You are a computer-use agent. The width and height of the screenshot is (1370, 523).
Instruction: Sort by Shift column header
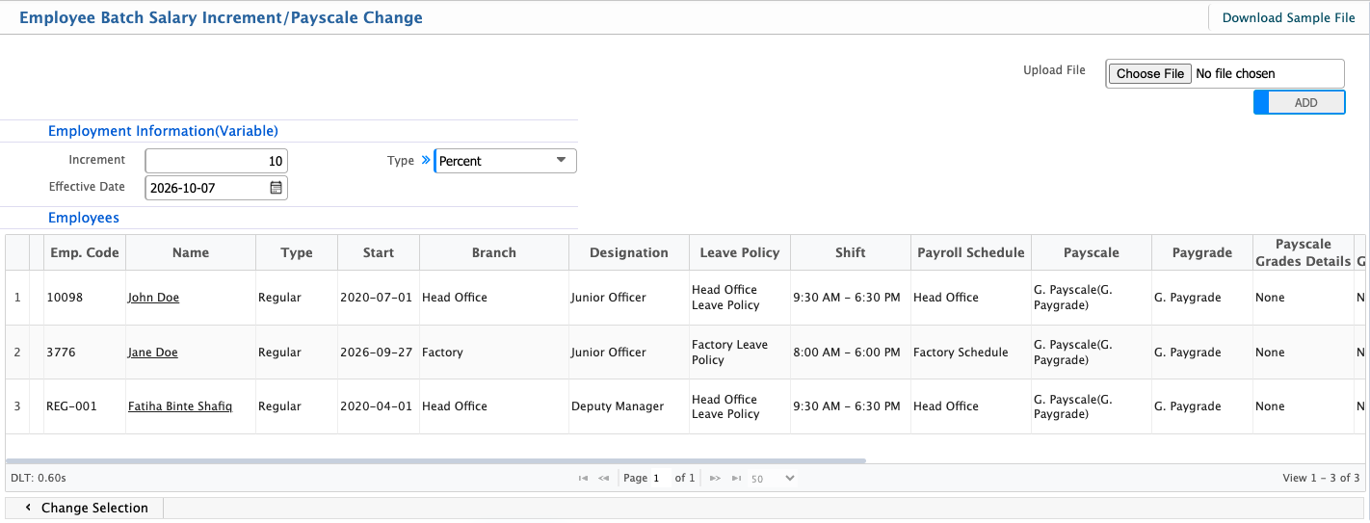pyautogui.click(x=851, y=252)
